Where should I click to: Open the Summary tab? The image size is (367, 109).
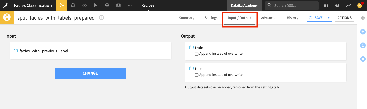click(x=186, y=18)
